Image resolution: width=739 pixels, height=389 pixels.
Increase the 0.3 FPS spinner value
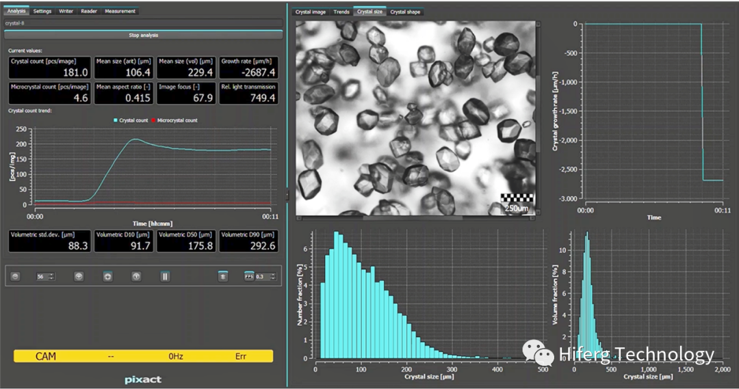[272, 275]
